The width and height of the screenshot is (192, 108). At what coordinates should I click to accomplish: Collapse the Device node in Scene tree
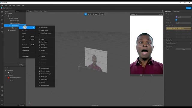coord(5,13)
